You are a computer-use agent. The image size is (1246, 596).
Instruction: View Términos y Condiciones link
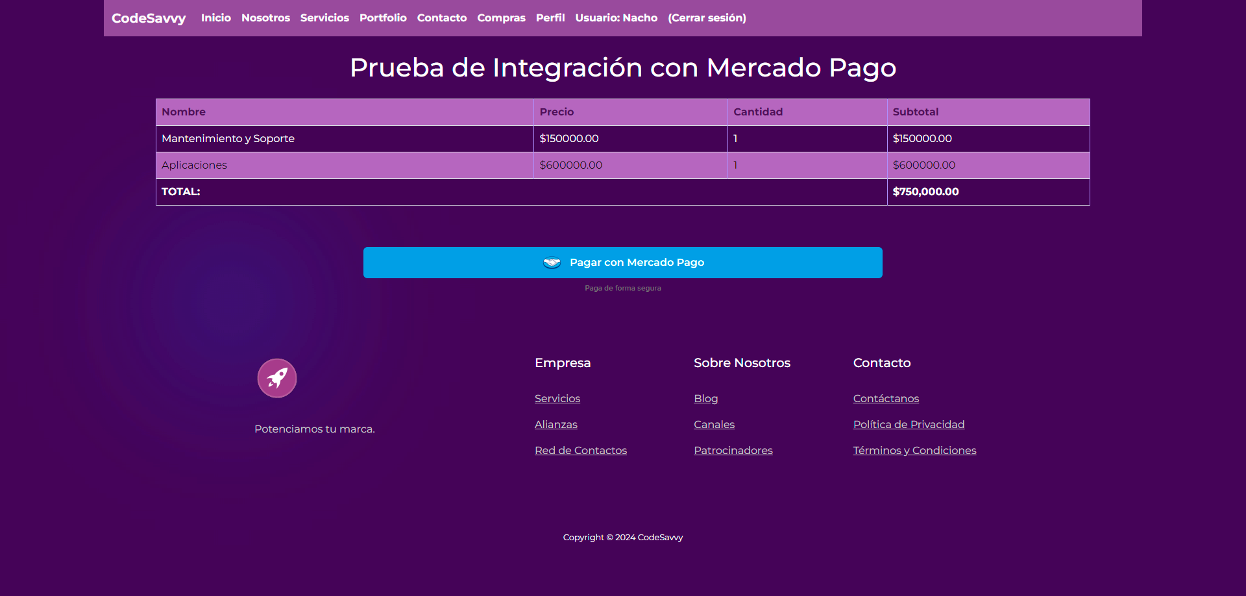point(914,451)
